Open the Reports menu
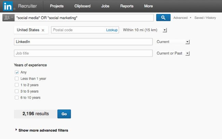Image resolution: width=222 pixels, height=139 pixels. pyautogui.click(x=127, y=6)
